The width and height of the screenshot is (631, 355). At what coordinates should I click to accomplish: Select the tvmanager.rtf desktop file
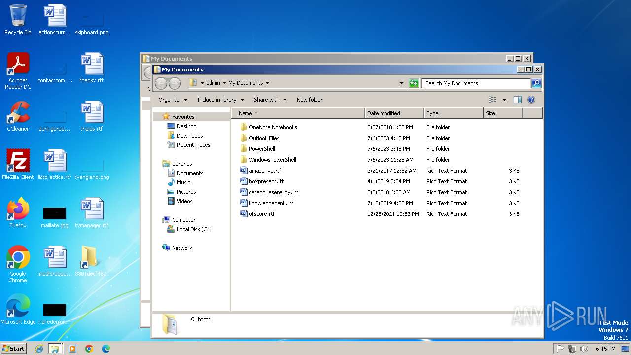tap(92, 213)
